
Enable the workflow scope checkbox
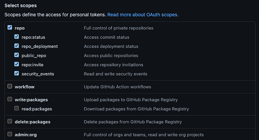coord(10,86)
